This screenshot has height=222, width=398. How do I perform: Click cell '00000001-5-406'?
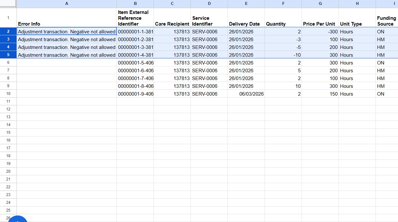[x=135, y=63]
